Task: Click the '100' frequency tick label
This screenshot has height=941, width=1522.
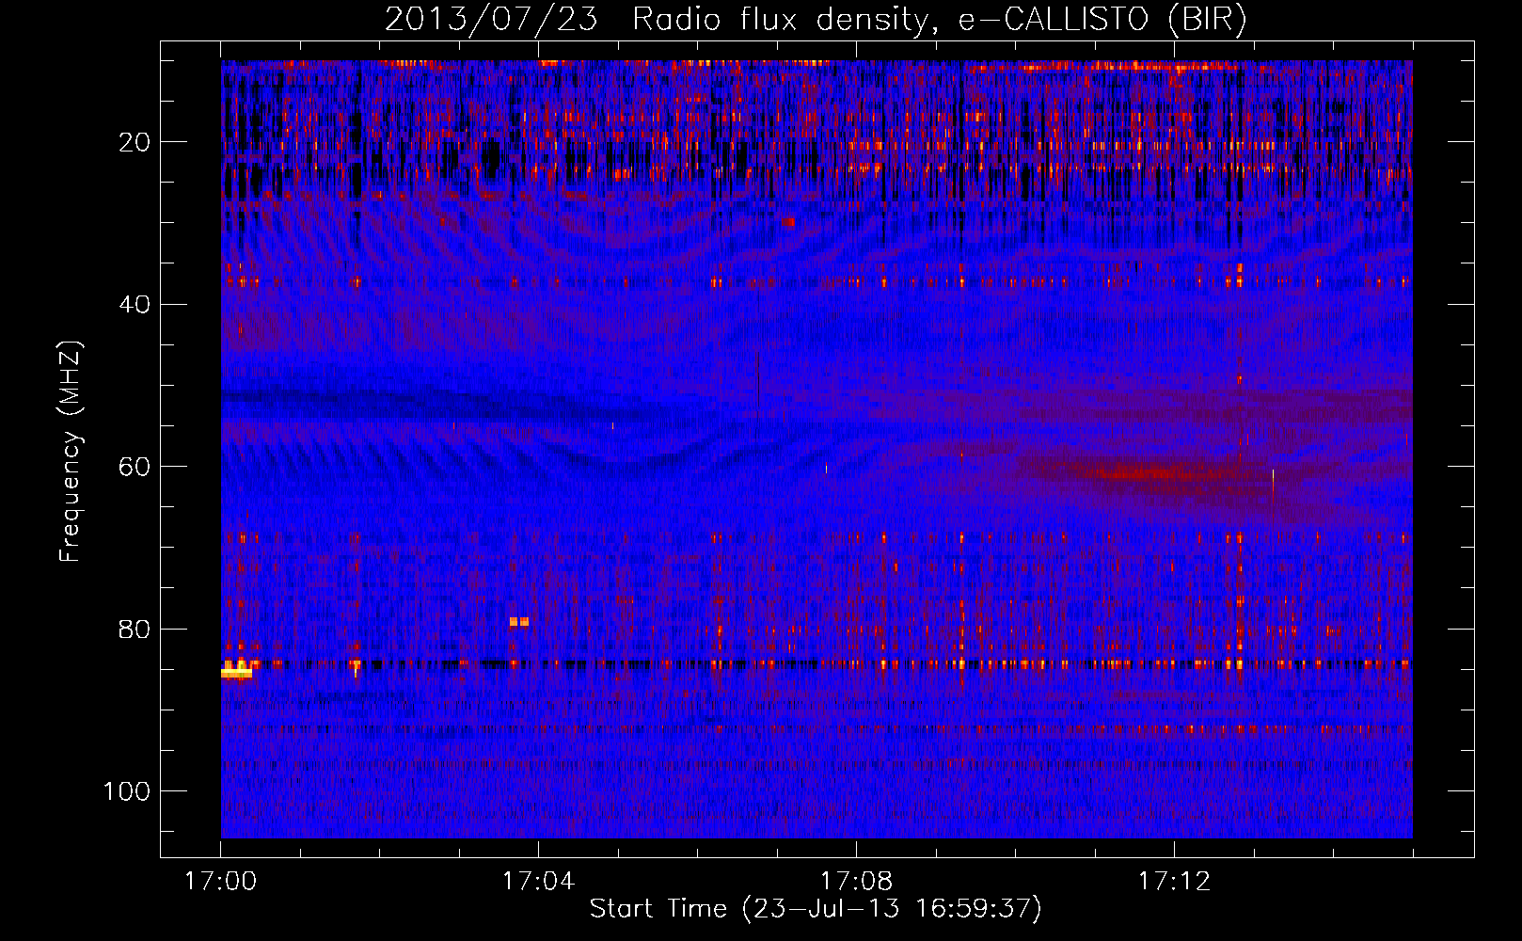Action: click(127, 791)
